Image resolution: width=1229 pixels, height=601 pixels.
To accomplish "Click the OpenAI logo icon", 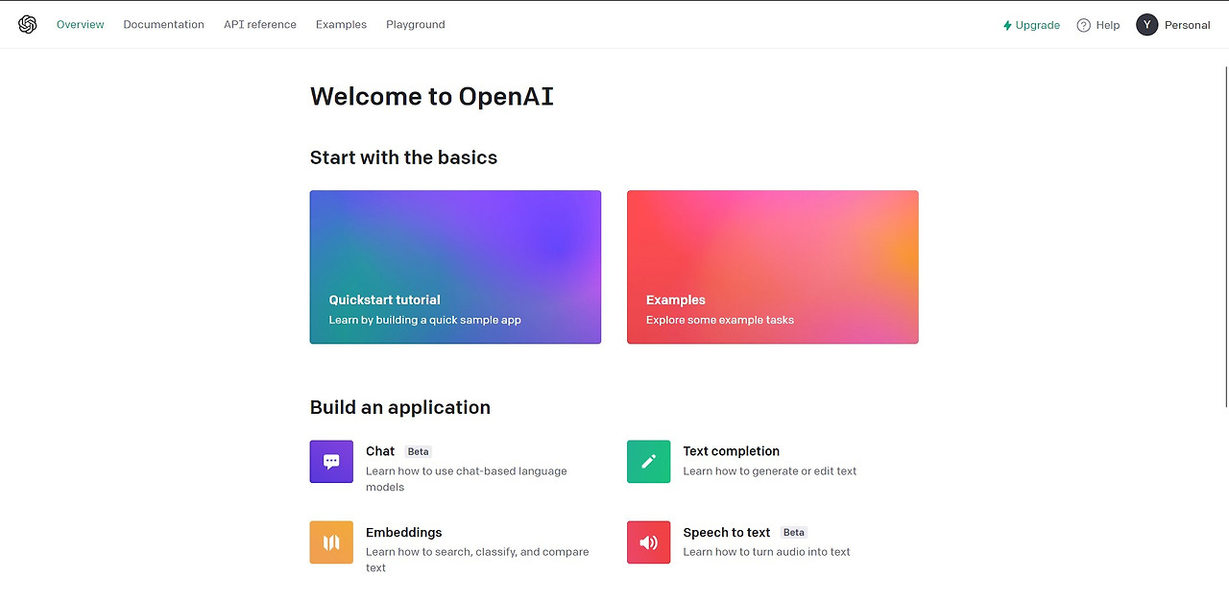I will coord(27,25).
